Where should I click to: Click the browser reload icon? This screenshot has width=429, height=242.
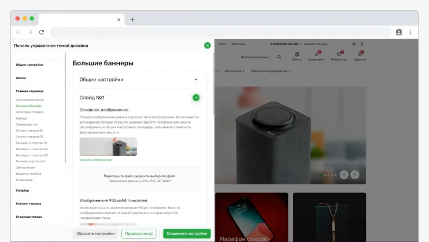pos(41,32)
